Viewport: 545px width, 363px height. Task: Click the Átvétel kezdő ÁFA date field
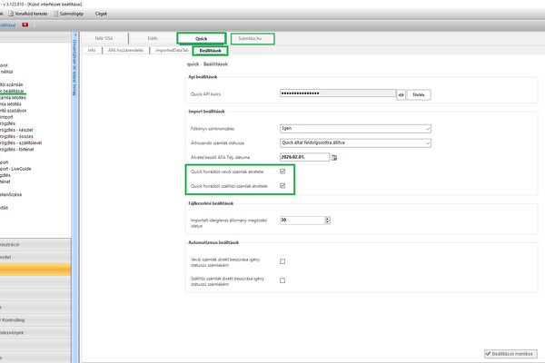point(304,157)
